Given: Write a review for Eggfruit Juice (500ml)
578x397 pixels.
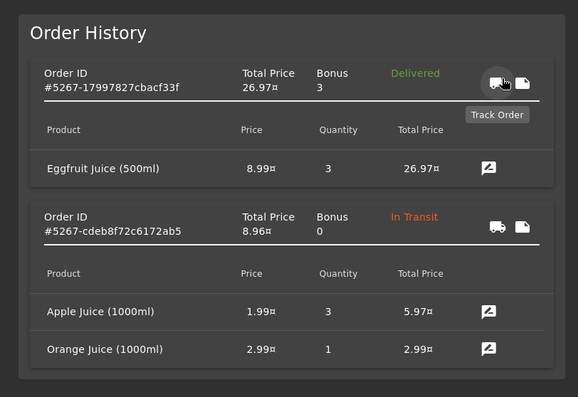Looking at the screenshot, I should pos(489,169).
